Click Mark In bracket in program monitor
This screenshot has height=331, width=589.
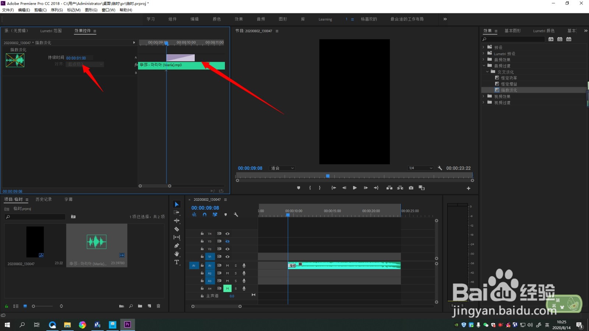pyautogui.click(x=310, y=188)
